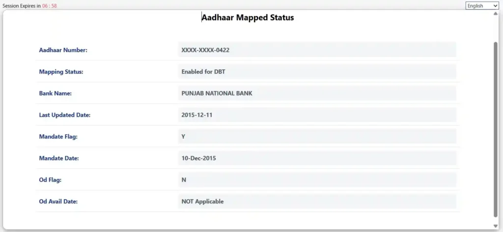This screenshot has width=503, height=232.
Task: Select the Mapping Status value field
Action: [317, 71]
